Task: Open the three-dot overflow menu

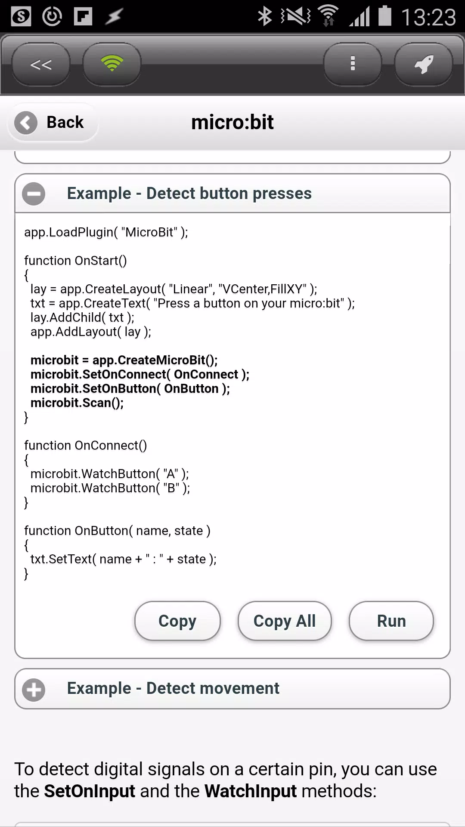Action: [x=353, y=64]
